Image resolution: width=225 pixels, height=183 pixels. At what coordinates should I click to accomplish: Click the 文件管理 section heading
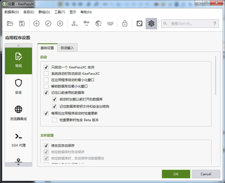tap(47, 135)
